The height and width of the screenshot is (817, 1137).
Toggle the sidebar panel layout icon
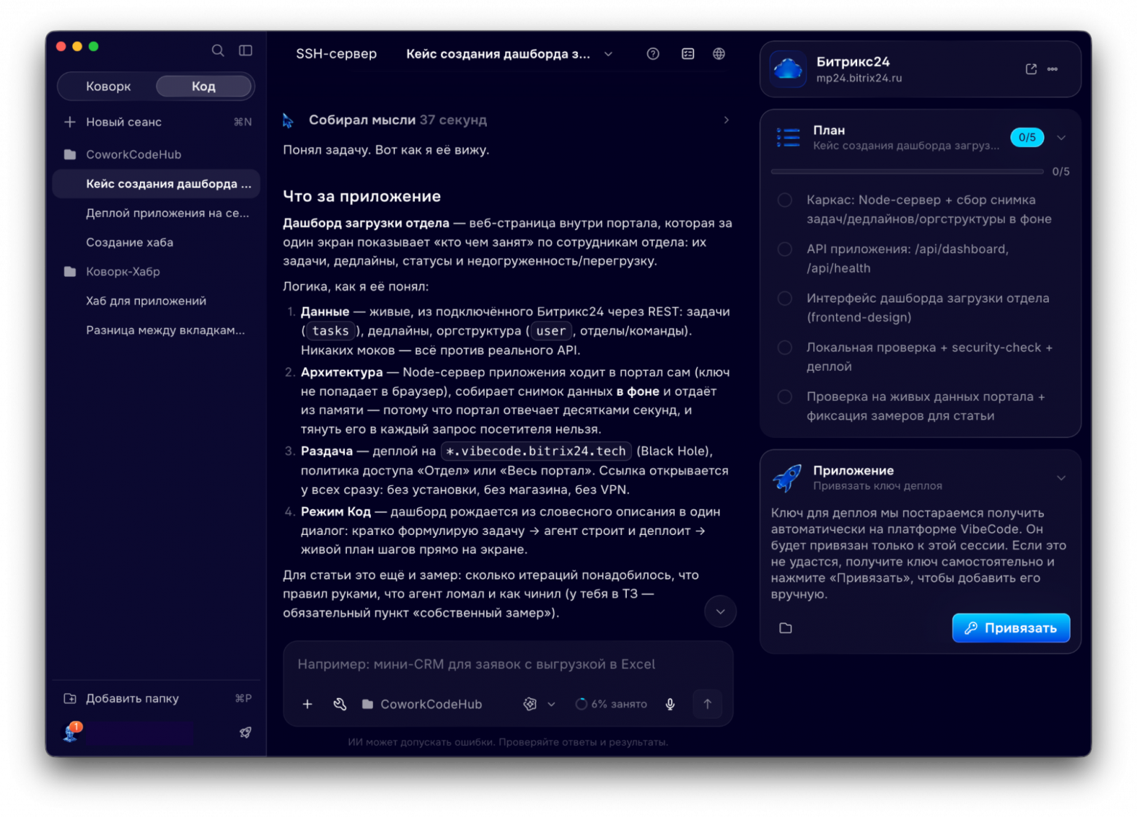(246, 50)
